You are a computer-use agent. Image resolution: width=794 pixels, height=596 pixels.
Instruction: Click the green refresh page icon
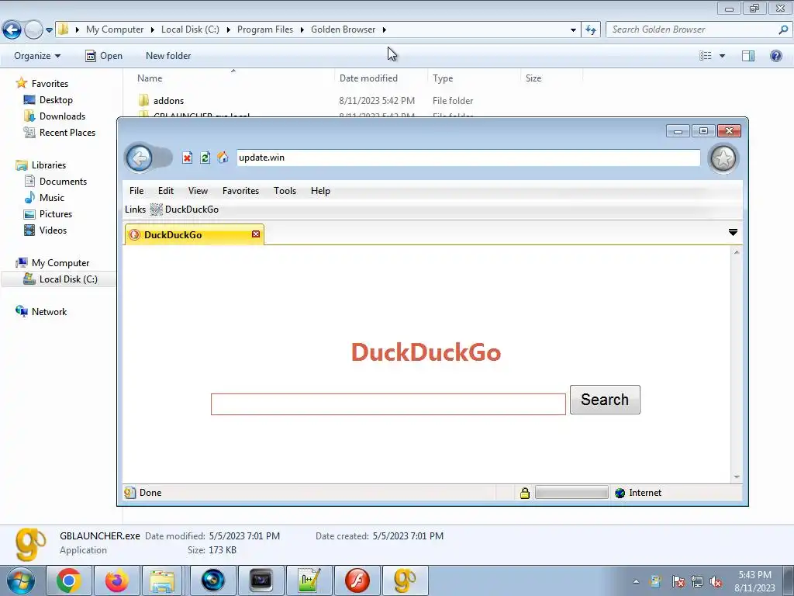(205, 158)
